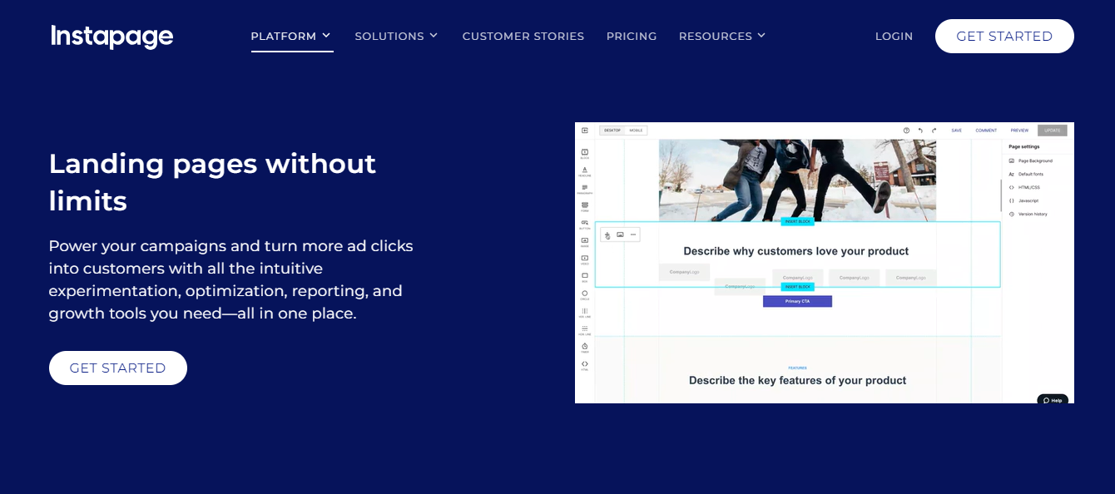1115x494 pixels.
Task: Expand the RESOURCES chevron arrow
Action: tap(761, 36)
